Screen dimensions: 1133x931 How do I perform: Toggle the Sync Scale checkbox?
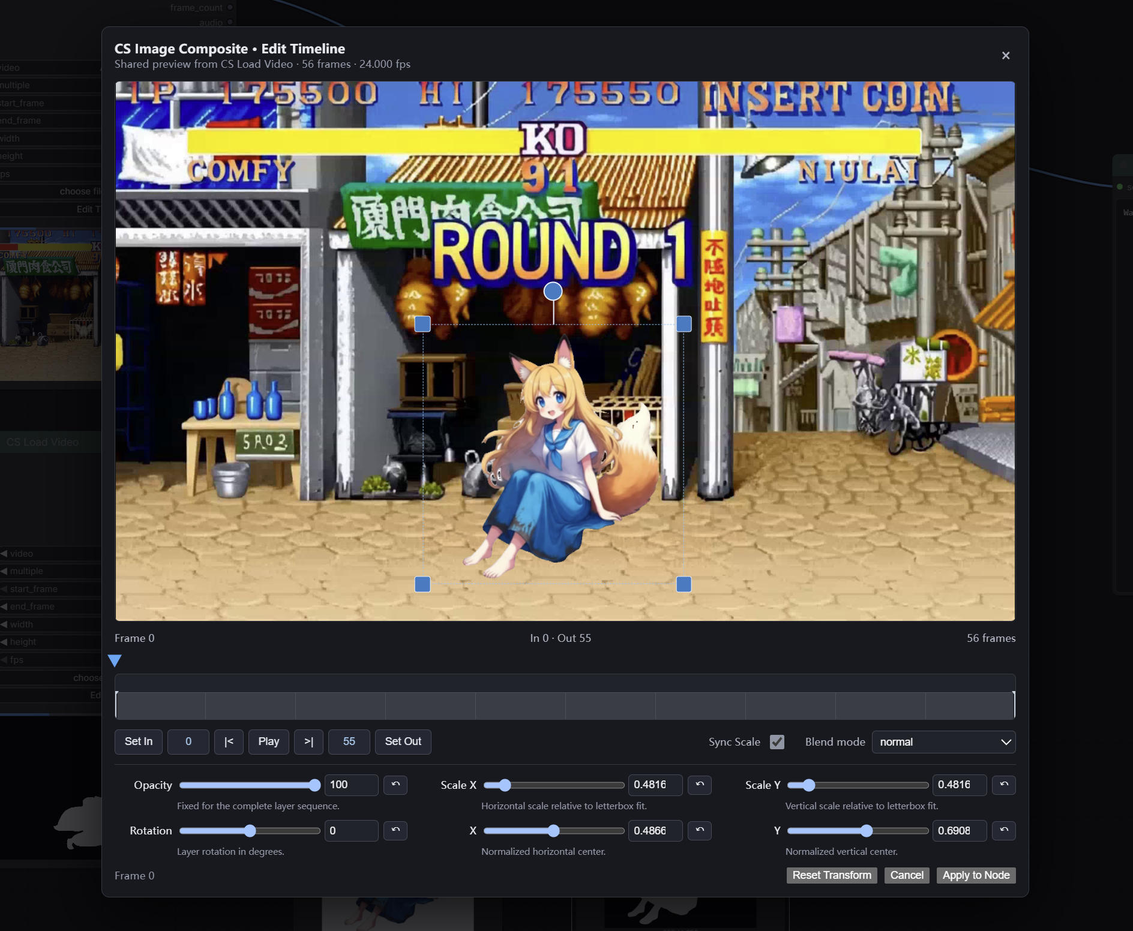[777, 742]
